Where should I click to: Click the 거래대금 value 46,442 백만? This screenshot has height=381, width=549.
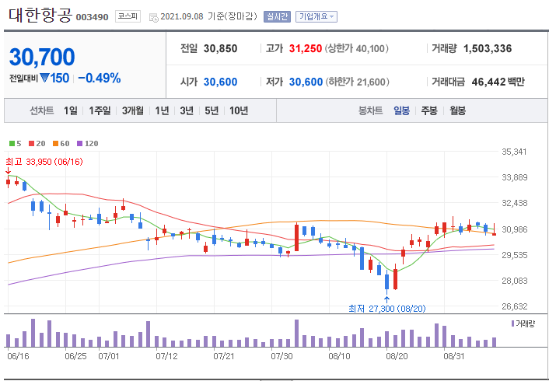[498, 82]
